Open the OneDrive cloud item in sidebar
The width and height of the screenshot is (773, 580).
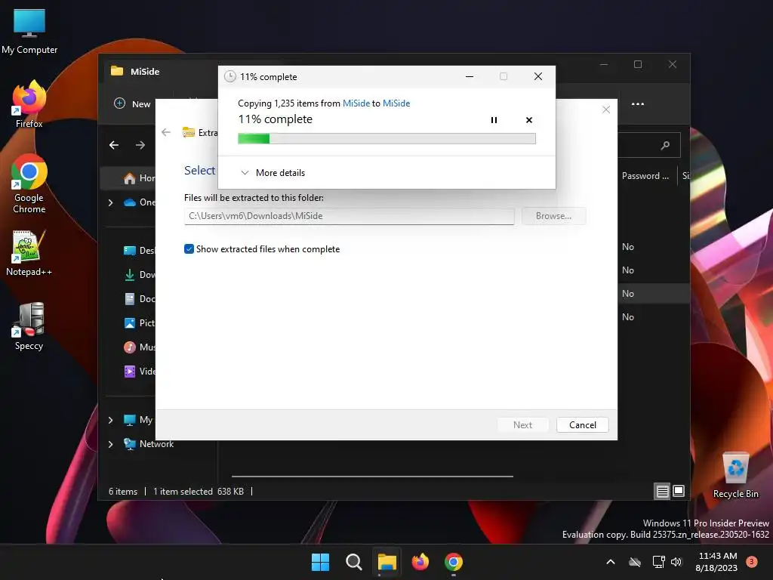coord(140,202)
